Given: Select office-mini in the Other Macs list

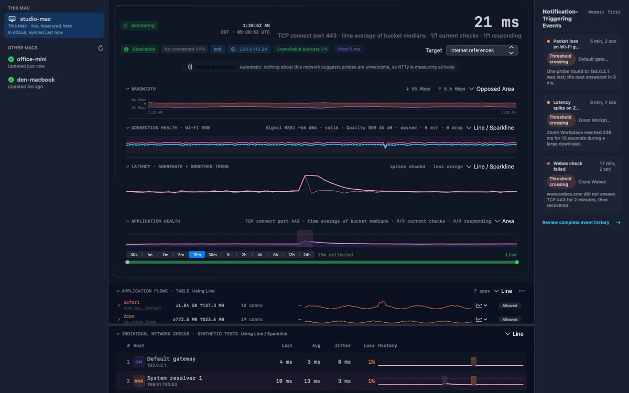Looking at the screenshot, I should pyautogui.click(x=55, y=62).
